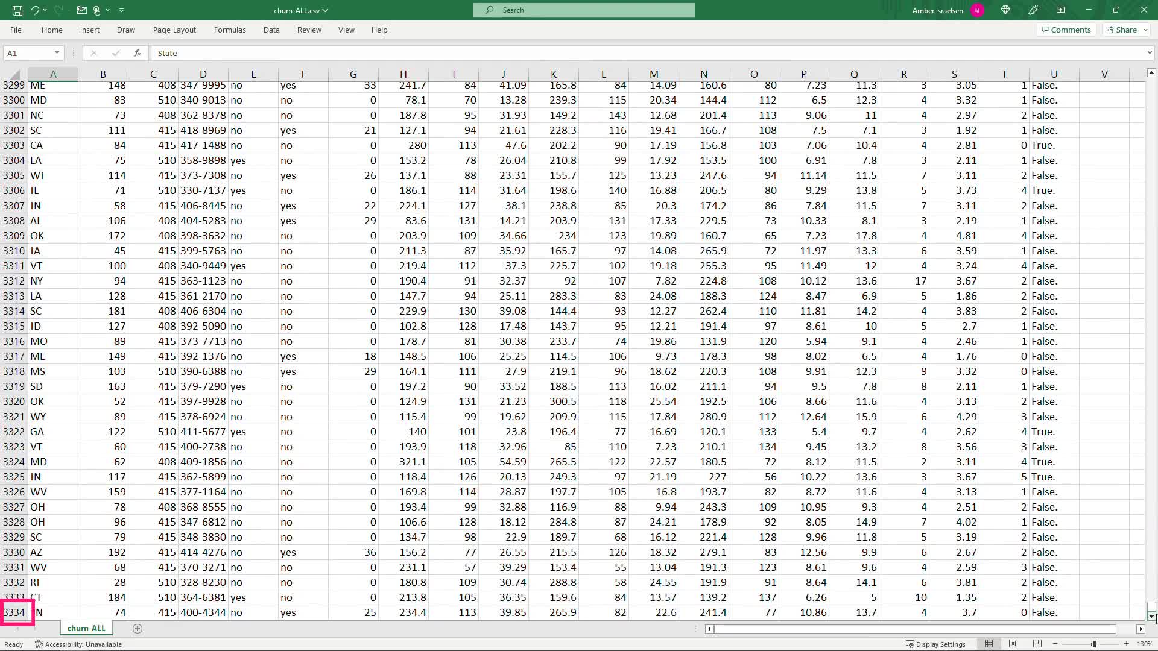1158x651 pixels.
Task: Add a new sheet with plus icon
Action: tap(138, 629)
